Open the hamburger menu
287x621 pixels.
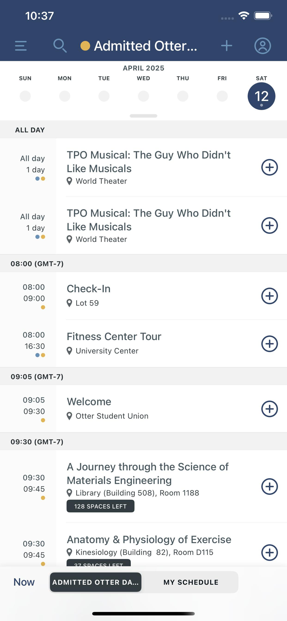pos(21,46)
